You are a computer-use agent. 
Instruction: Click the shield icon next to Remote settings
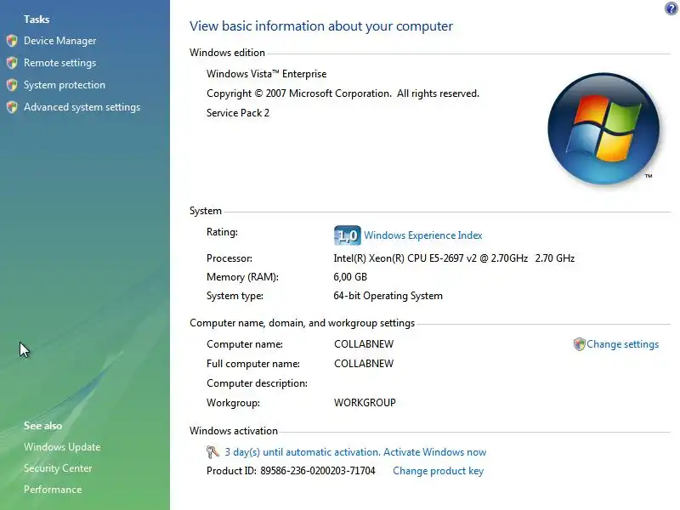pyautogui.click(x=12, y=63)
